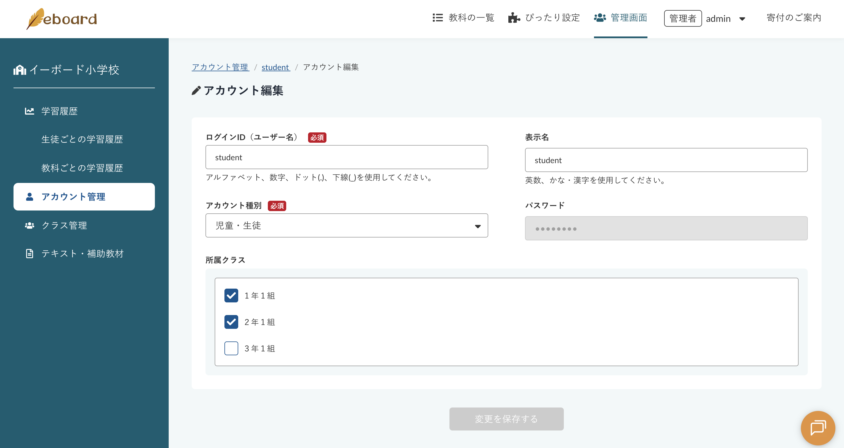Focus the ログインID input field
The image size is (844, 448).
tap(347, 157)
